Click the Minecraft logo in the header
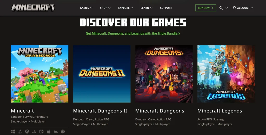 pyautogui.click(x=33, y=8)
